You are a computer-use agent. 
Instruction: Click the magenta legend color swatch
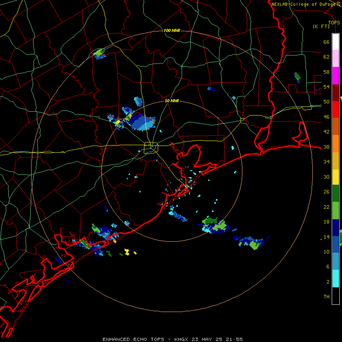point(336,76)
